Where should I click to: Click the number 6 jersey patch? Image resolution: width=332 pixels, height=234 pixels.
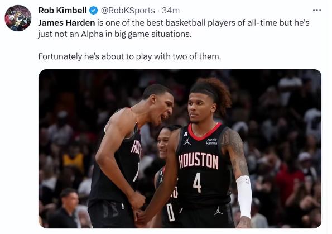click(185, 133)
